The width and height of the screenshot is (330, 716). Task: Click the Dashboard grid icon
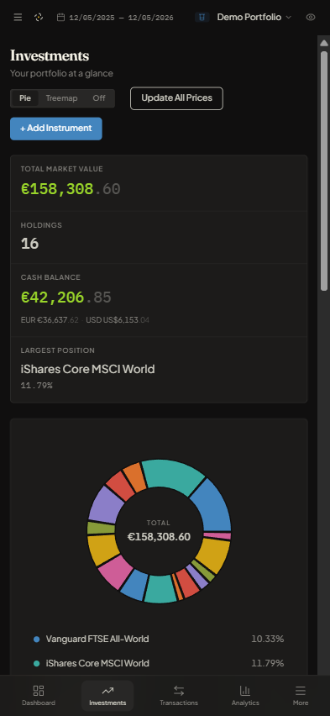coord(39,691)
